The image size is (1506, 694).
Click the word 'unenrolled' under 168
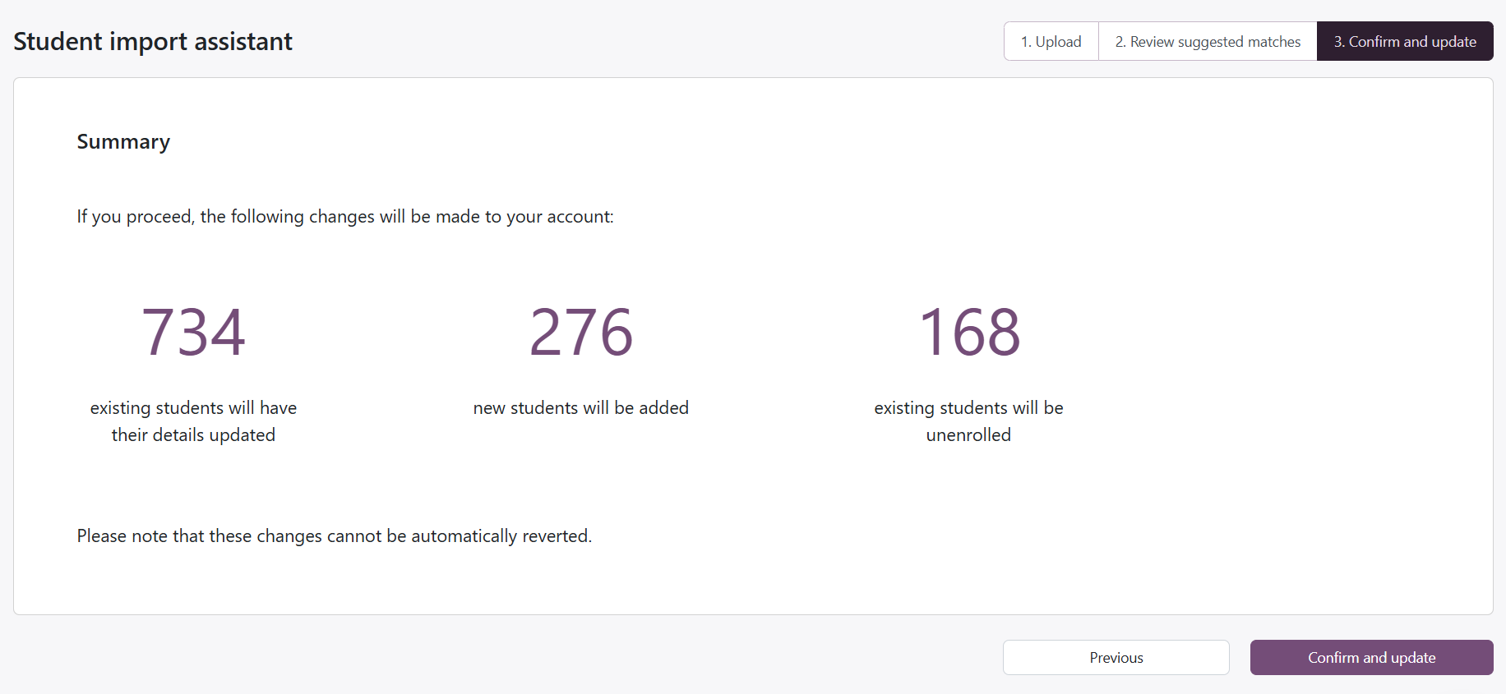point(968,435)
